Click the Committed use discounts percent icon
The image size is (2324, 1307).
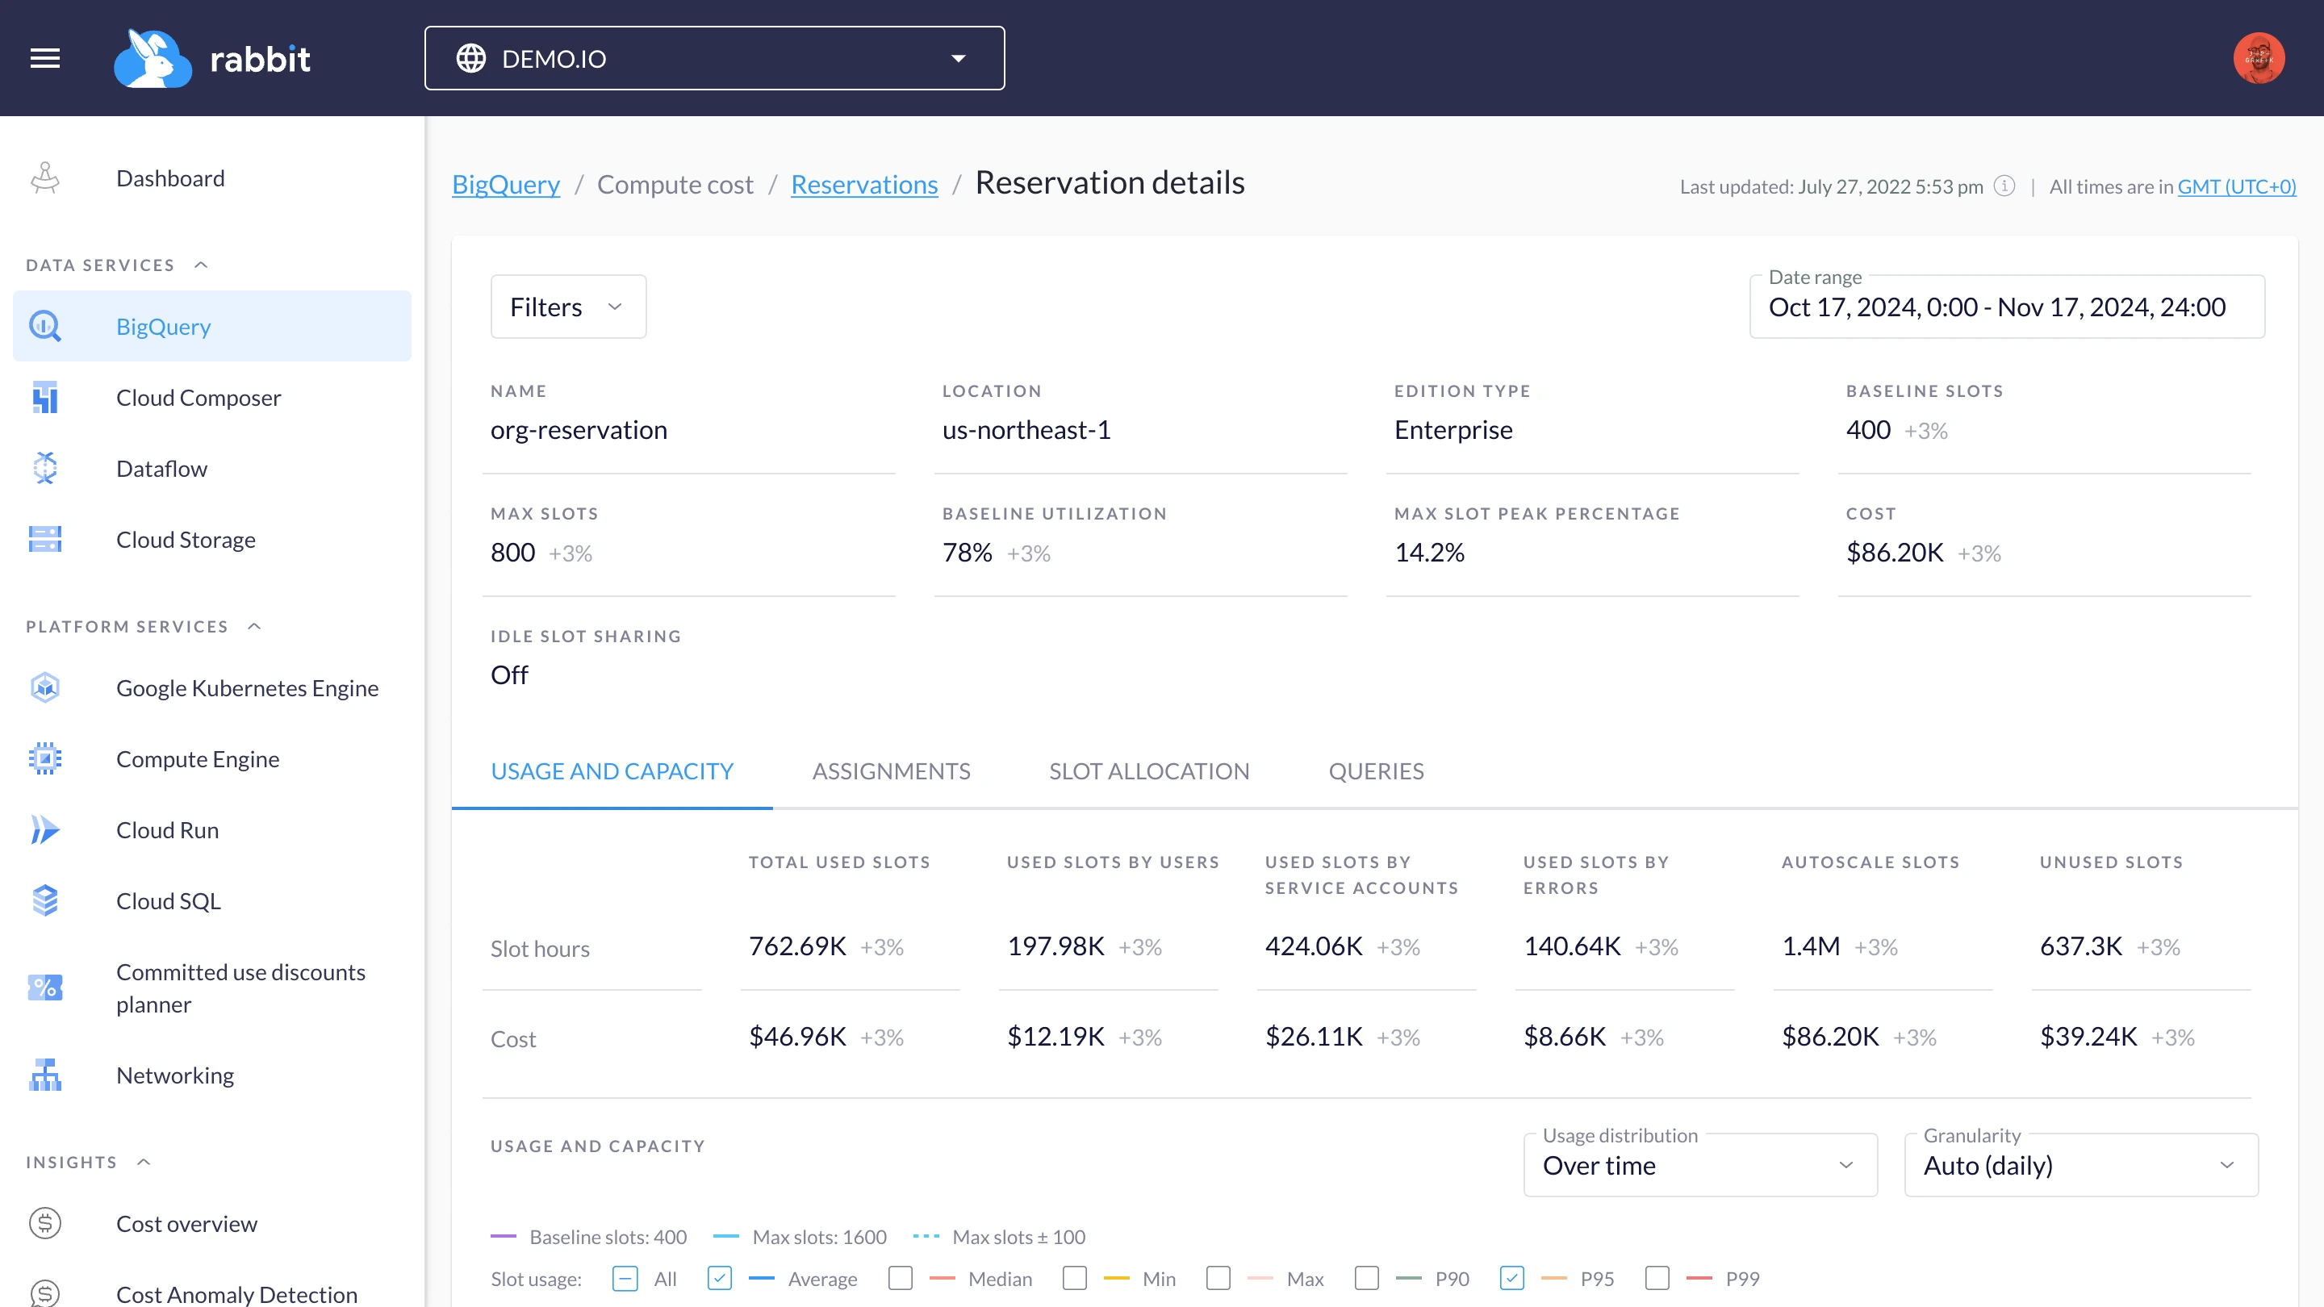[x=45, y=988]
